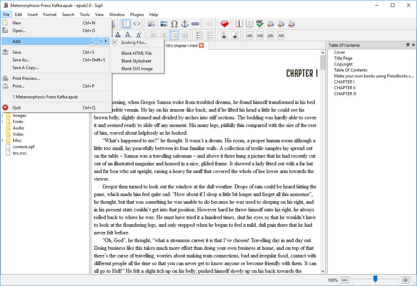Insert a numbered list
417x286 pixels.
210,35
